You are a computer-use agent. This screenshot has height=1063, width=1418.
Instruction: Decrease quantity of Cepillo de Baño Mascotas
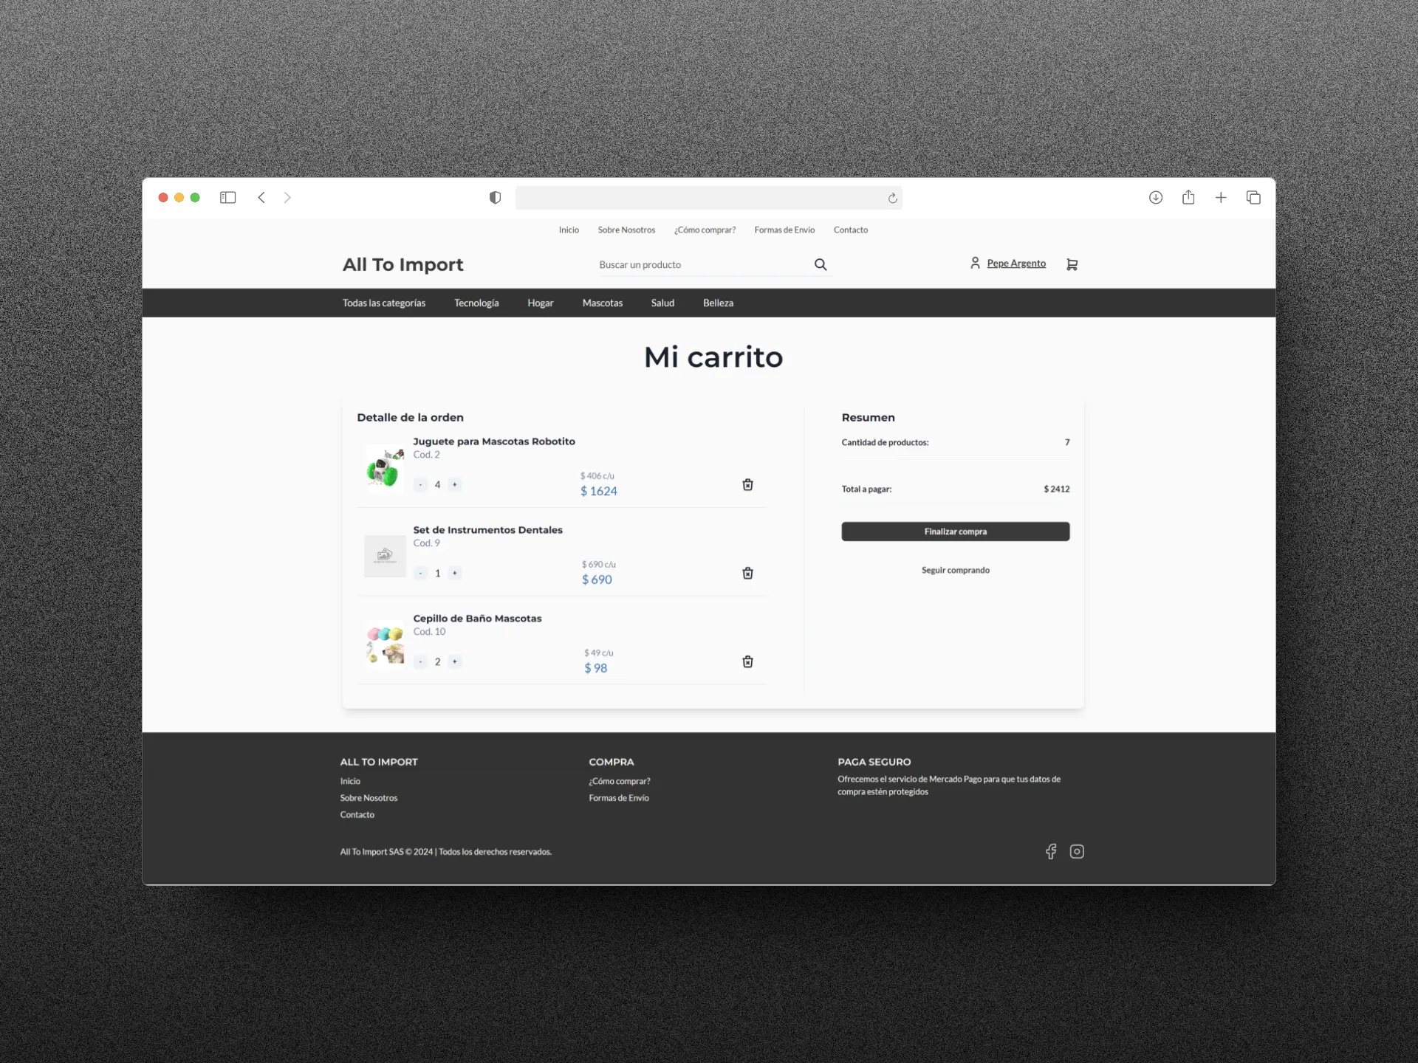click(x=420, y=662)
